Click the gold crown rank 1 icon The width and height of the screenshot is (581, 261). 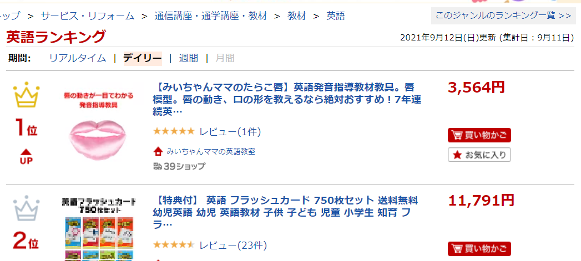pyautogui.click(x=25, y=97)
